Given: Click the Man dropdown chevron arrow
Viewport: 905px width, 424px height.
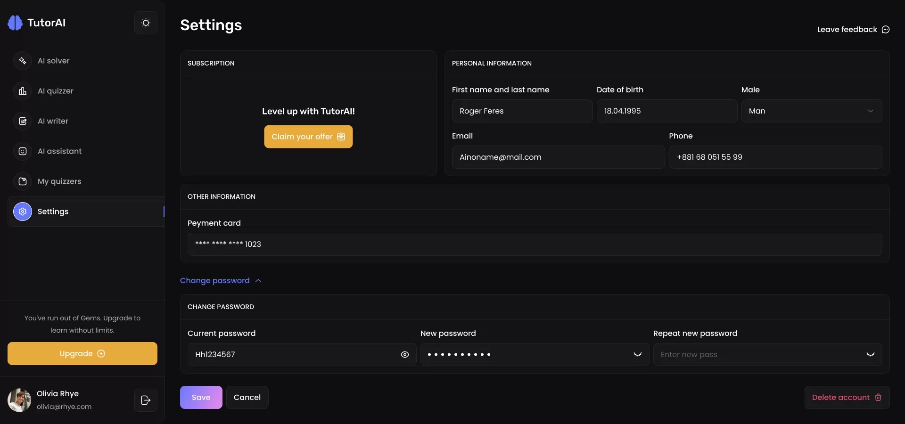Looking at the screenshot, I should pyautogui.click(x=870, y=111).
